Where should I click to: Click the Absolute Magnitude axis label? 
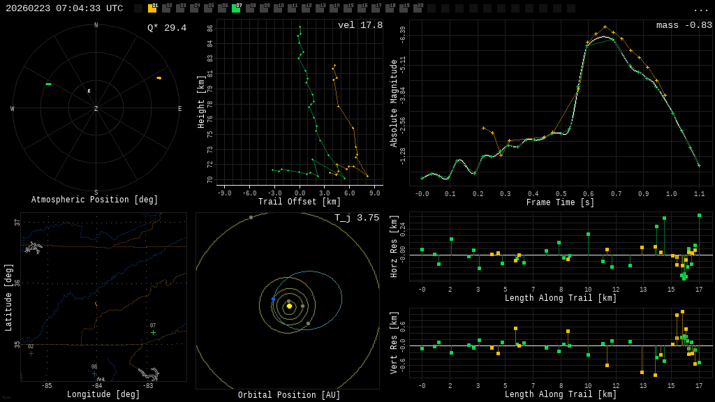[394, 103]
